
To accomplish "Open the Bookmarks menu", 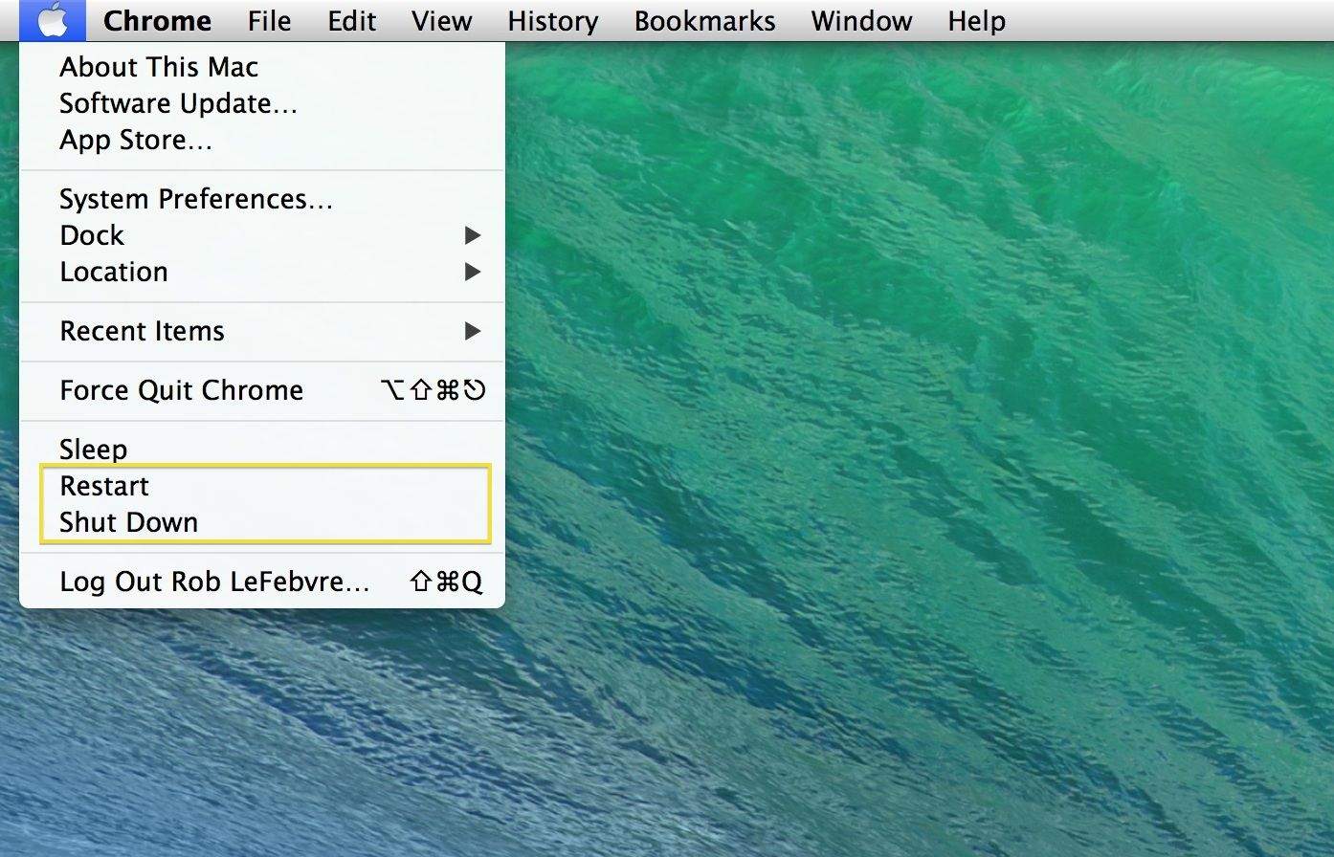I will point(704,20).
